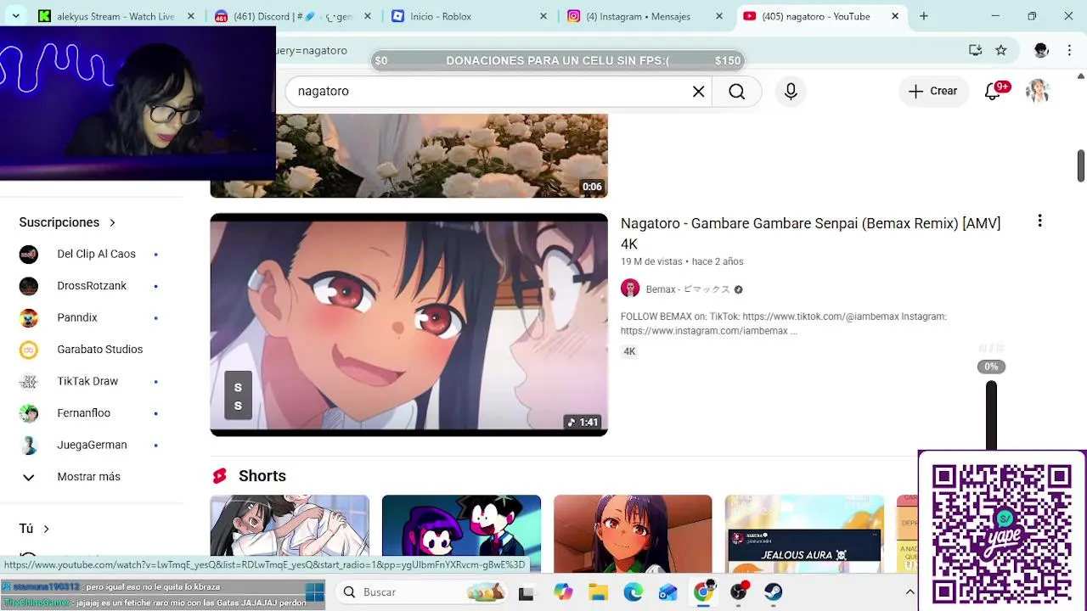The width and height of the screenshot is (1087, 611).
Task: Open Steam on taskbar
Action: click(774, 591)
